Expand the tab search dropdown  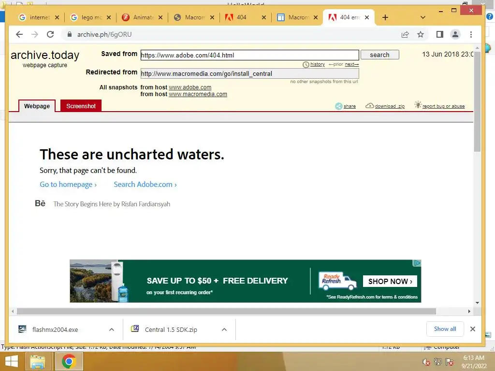[x=423, y=17]
